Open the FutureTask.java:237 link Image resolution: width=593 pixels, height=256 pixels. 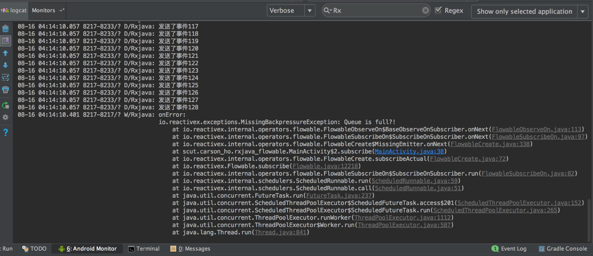click(338, 195)
